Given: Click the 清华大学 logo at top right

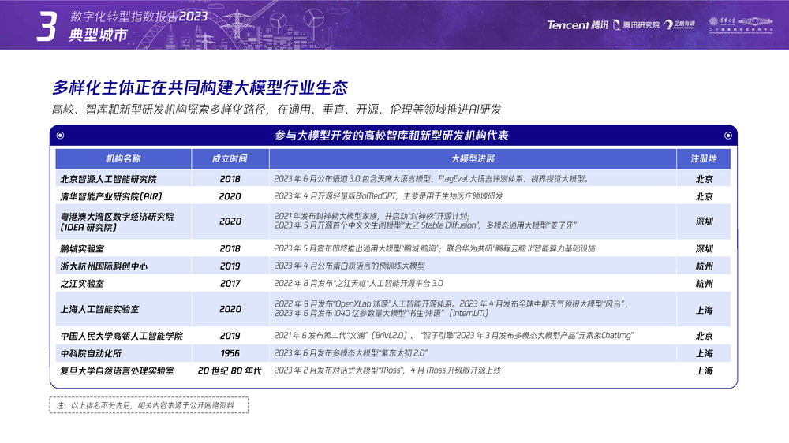Looking at the screenshot, I should (x=723, y=21).
